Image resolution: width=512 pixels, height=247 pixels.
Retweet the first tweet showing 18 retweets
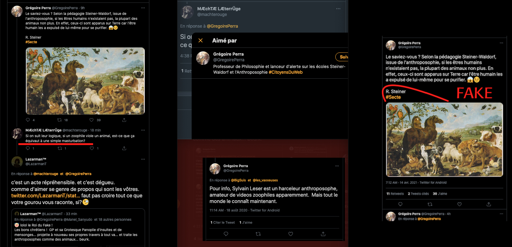(x=60, y=120)
